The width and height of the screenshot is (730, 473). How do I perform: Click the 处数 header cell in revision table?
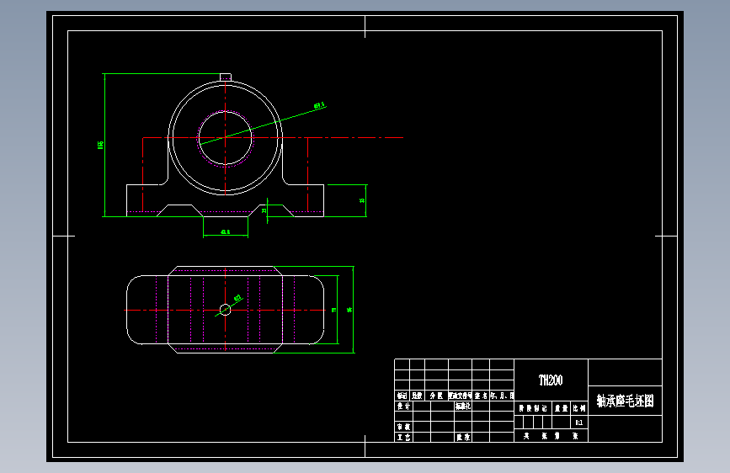tap(417, 396)
